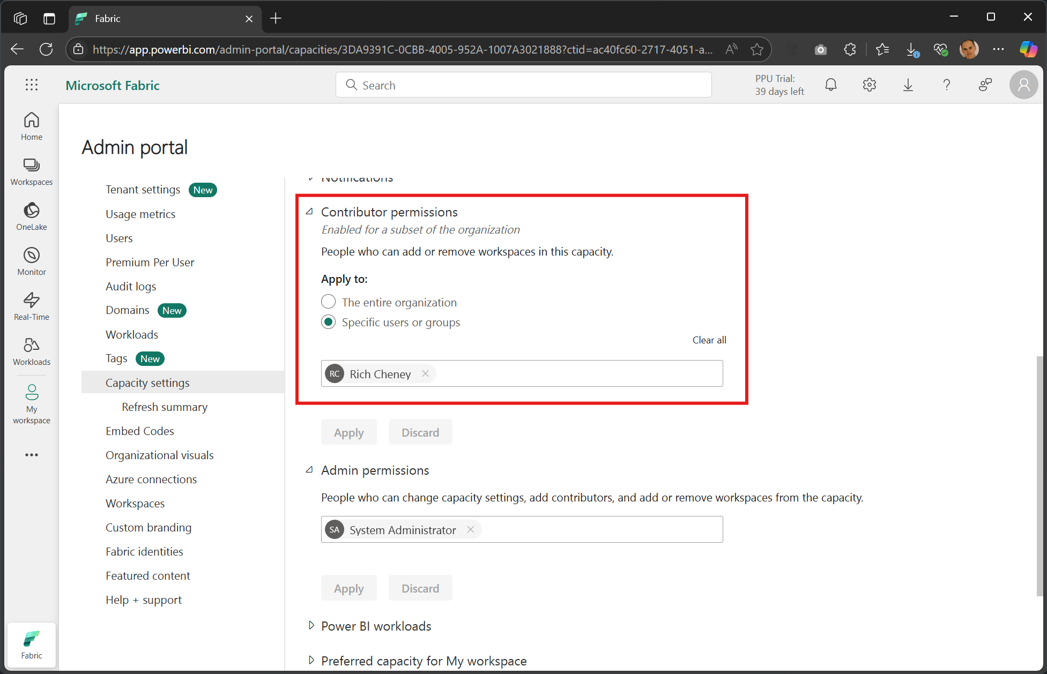Viewport: 1047px width, 674px height.
Task: Collapse the Contributor permissions section
Action: coord(310,211)
